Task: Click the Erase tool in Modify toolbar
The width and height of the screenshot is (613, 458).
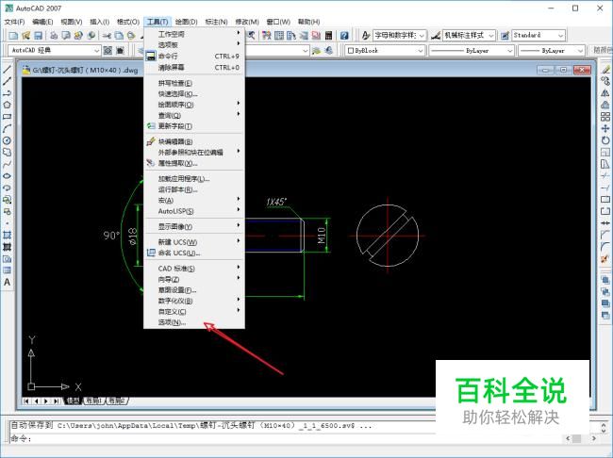Action: 605,70
